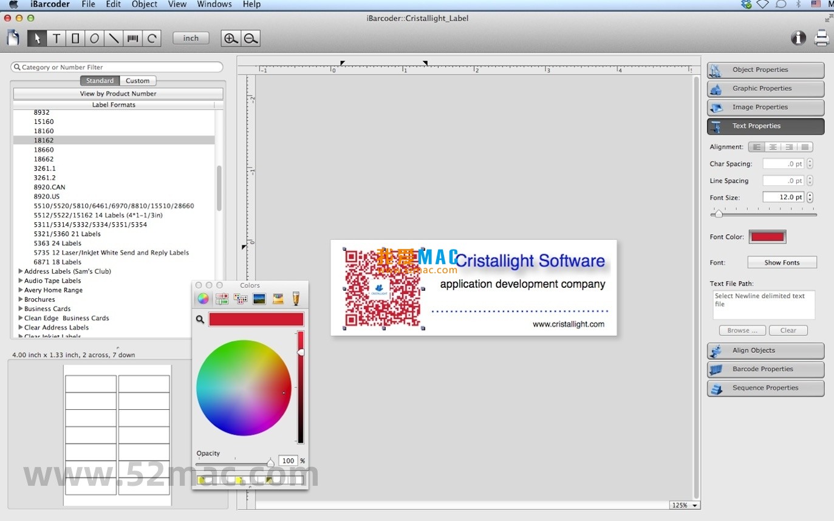
Task: Click the Font Size value field
Action: click(784, 197)
